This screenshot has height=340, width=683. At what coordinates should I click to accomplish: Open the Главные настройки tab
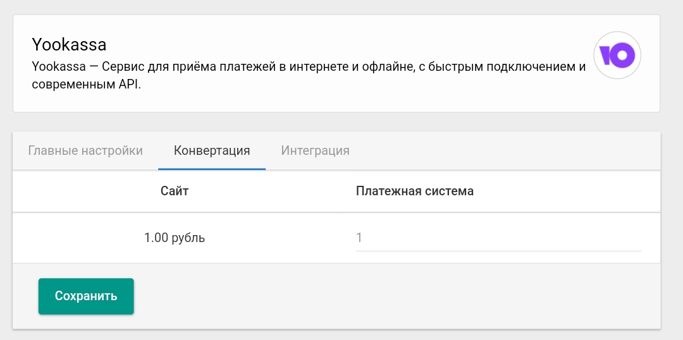pos(85,150)
